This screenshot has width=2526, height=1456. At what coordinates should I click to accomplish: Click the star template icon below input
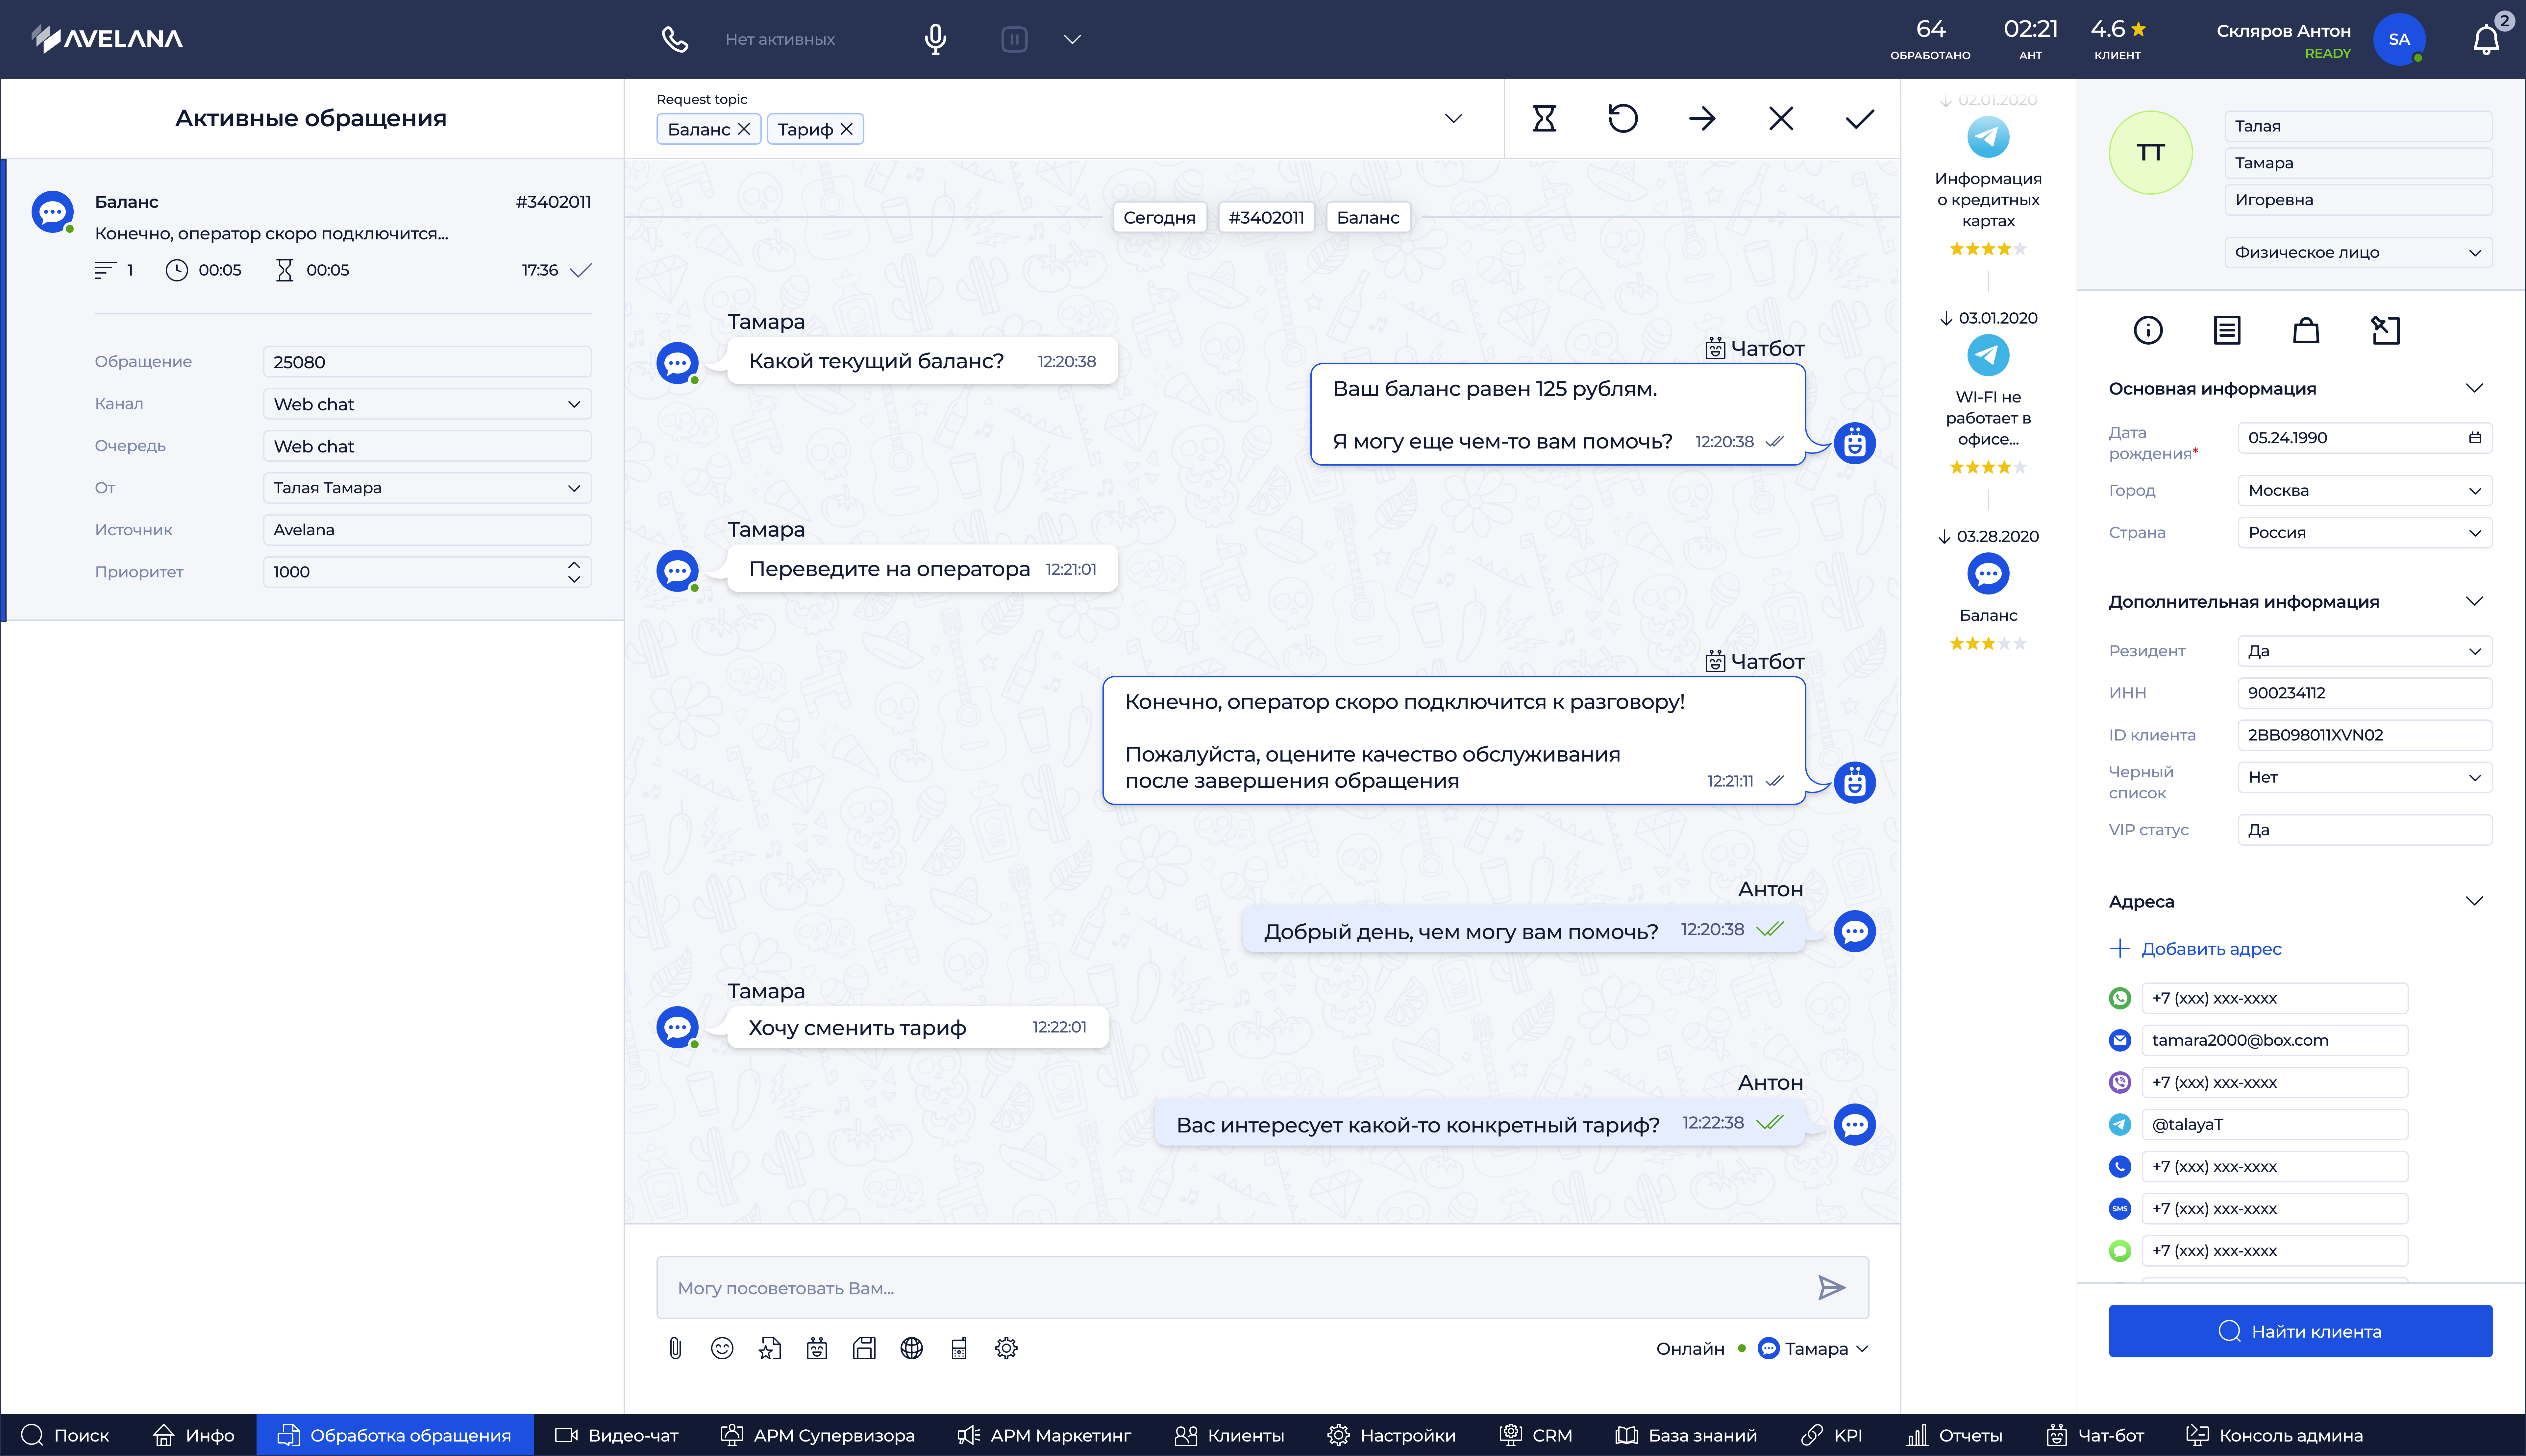(769, 1349)
